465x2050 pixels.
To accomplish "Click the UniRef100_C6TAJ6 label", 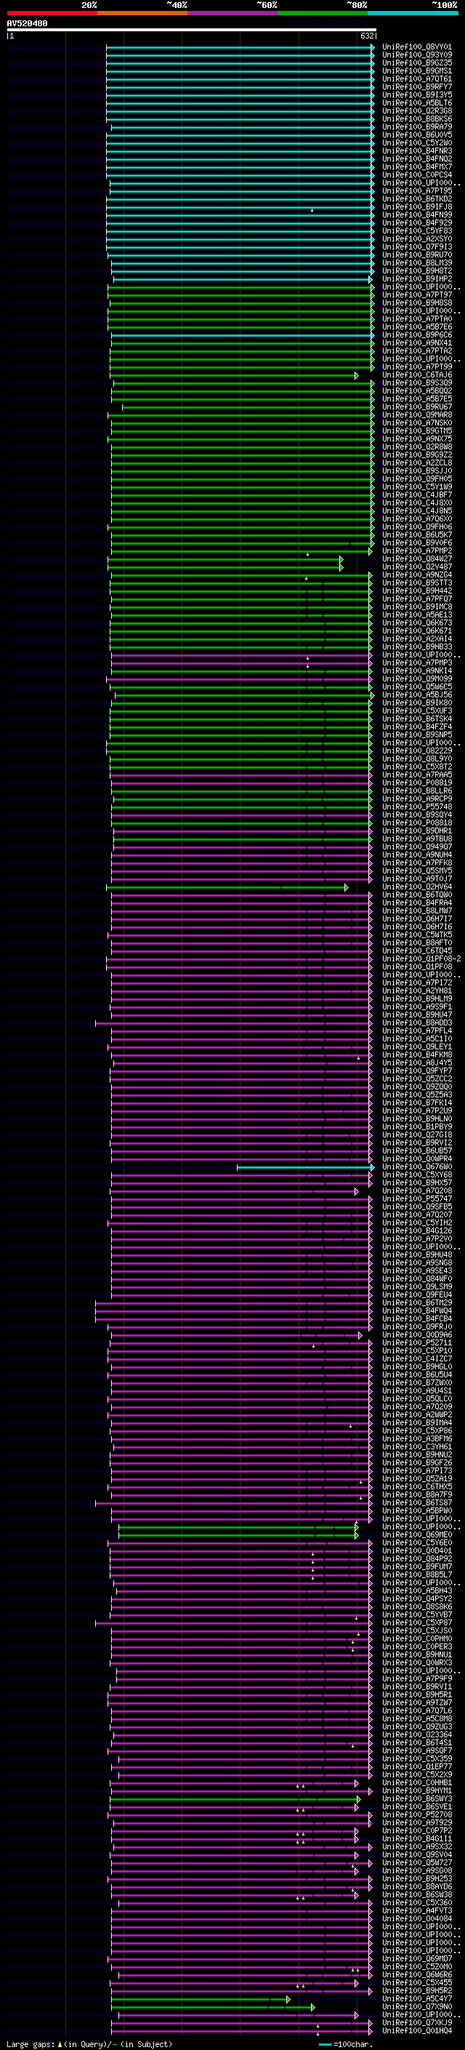I will coord(416,375).
